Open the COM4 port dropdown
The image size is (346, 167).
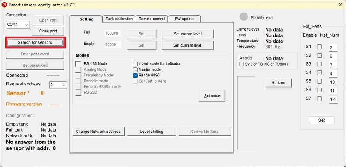18,25
